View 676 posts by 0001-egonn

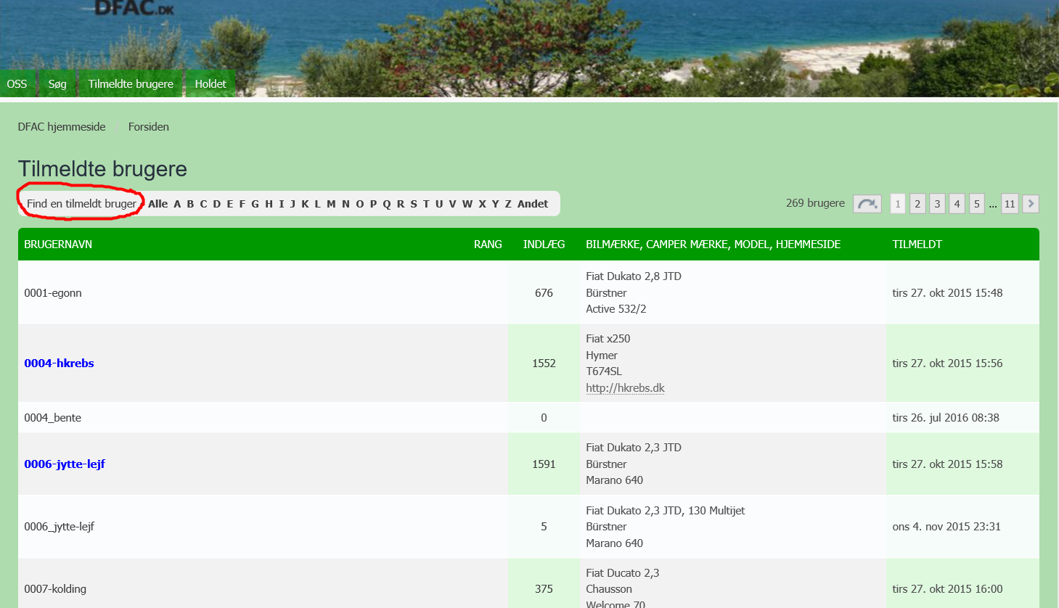(x=544, y=293)
